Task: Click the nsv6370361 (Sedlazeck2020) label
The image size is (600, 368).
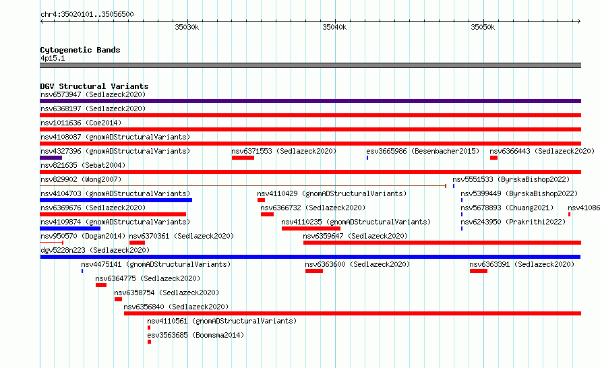Action: point(181,236)
